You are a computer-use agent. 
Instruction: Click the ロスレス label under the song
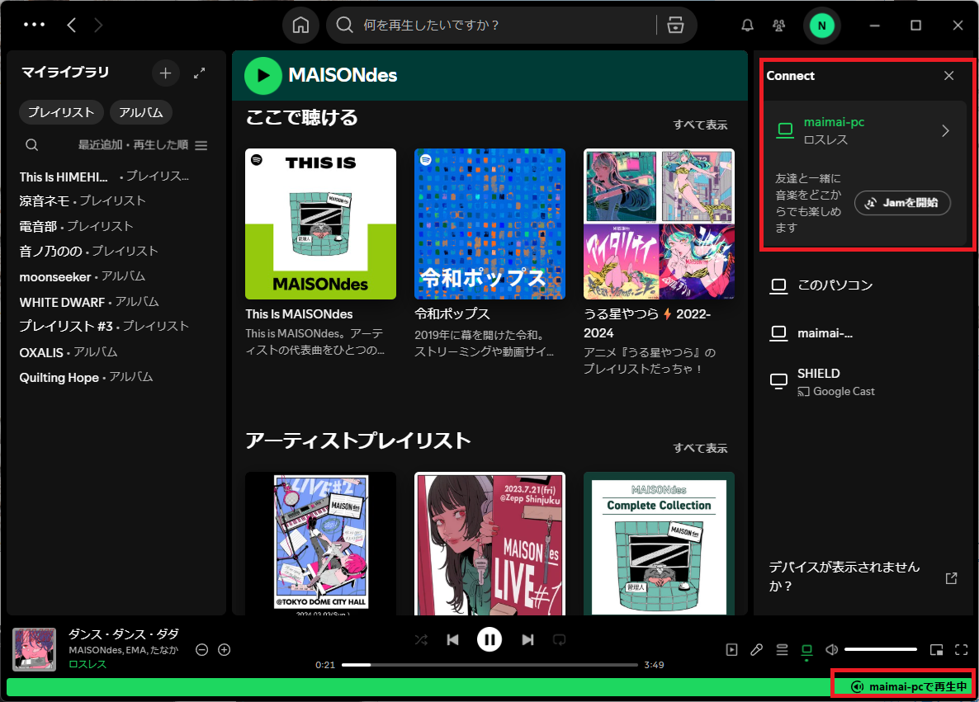pos(87,665)
